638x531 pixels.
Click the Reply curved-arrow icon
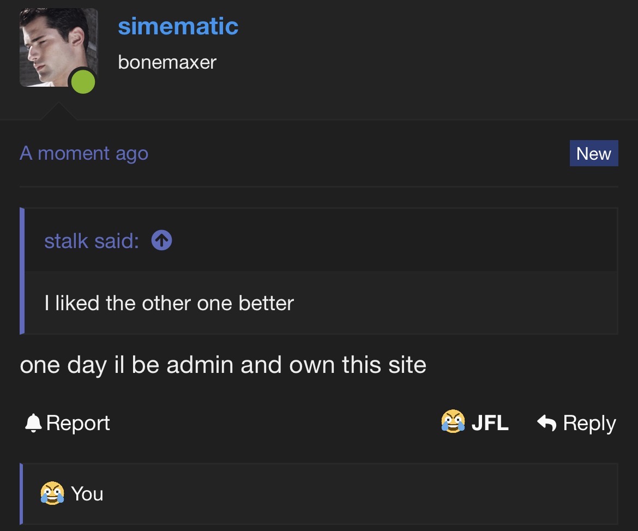(x=546, y=423)
